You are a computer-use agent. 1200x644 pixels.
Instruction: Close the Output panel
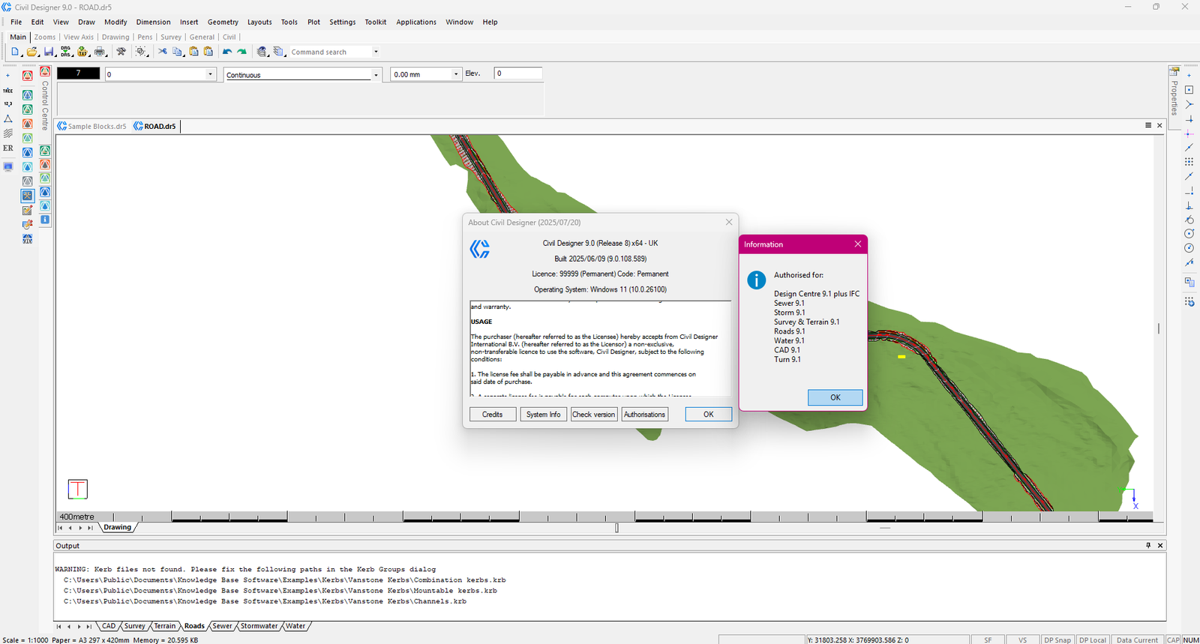click(x=1160, y=546)
